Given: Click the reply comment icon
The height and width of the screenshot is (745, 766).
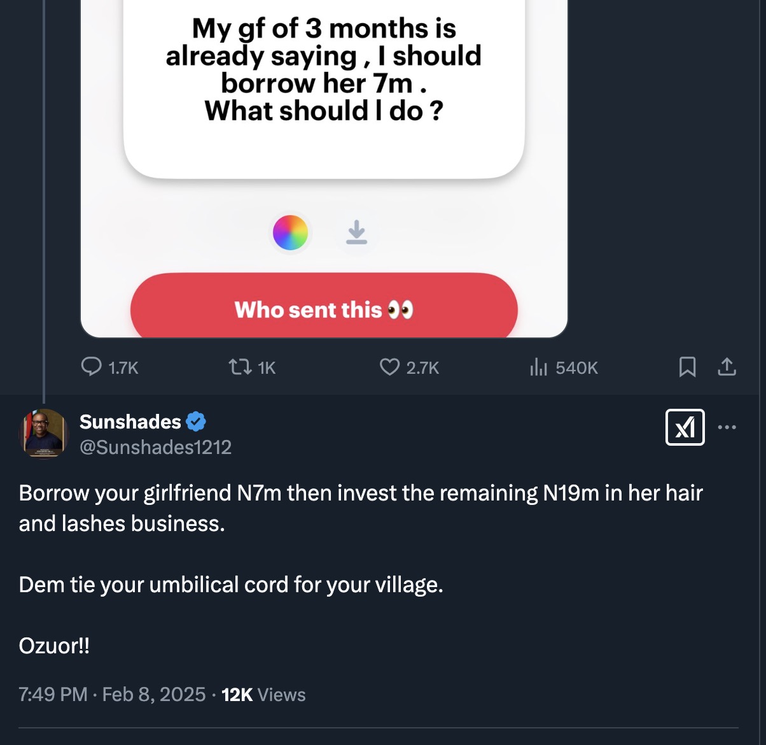Looking at the screenshot, I should point(92,367).
